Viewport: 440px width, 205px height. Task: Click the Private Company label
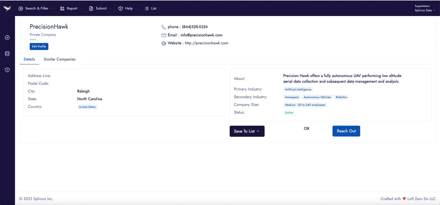pos(43,35)
